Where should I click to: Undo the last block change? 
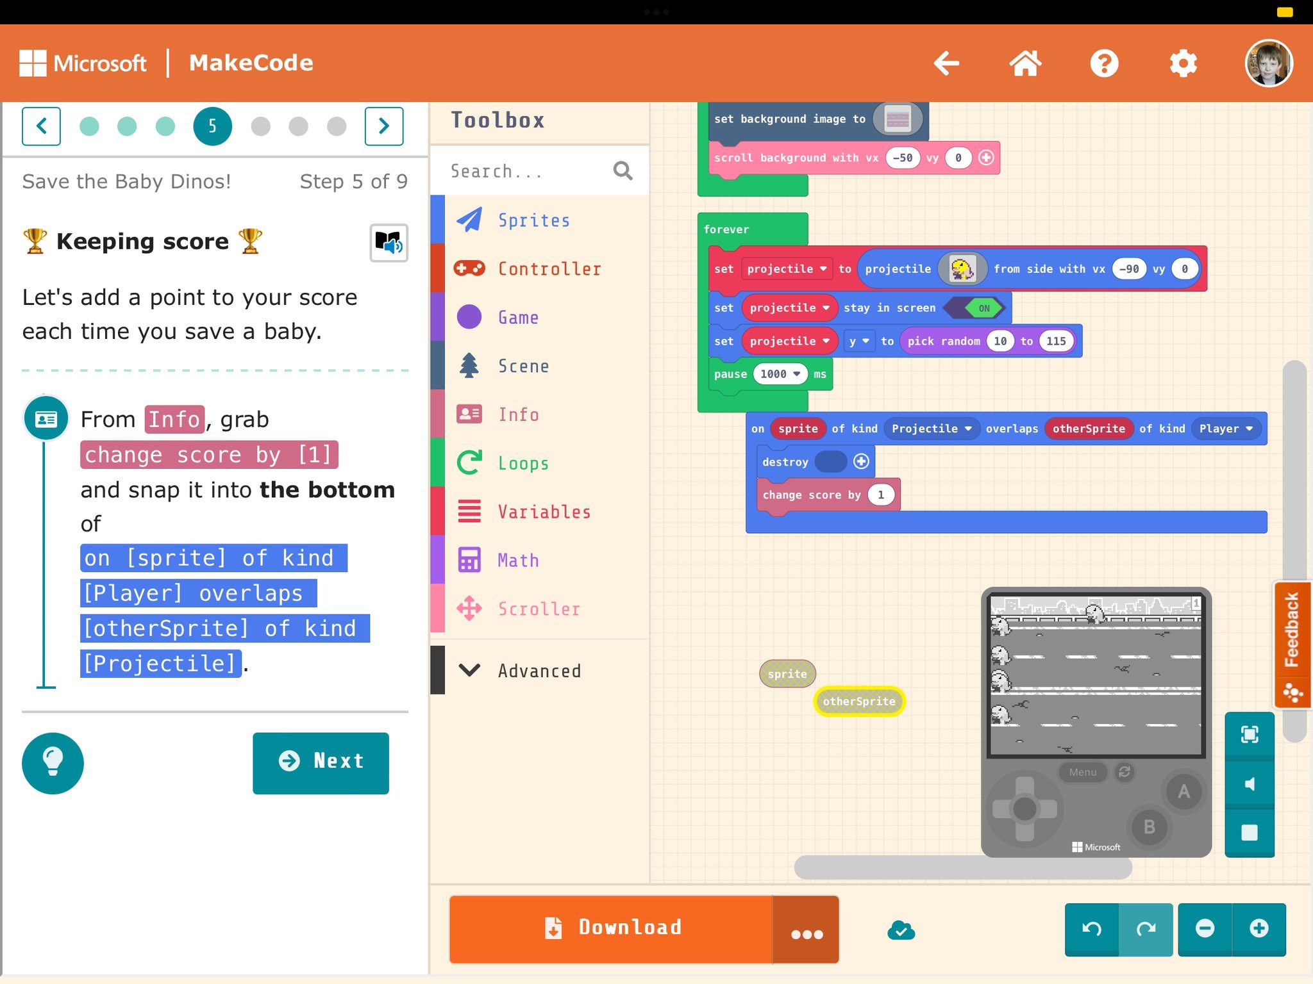tap(1092, 929)
